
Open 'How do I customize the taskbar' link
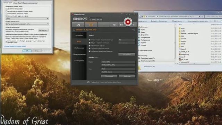(x=15, y=46)
